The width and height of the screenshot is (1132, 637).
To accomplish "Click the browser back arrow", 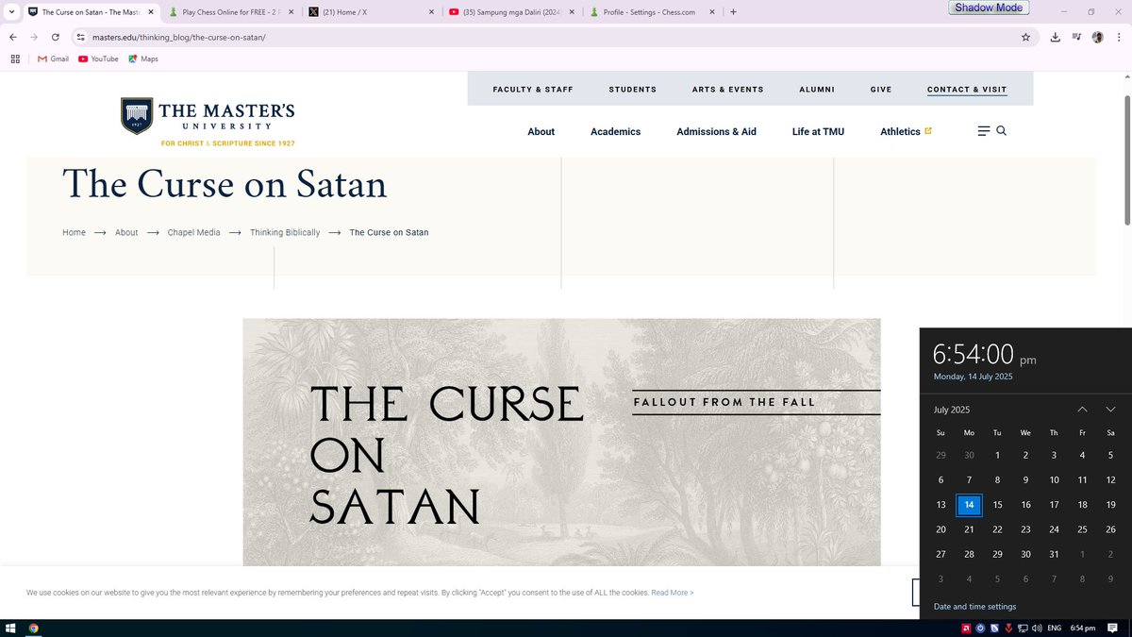I will pyautogui.click(x=13, y=37).
